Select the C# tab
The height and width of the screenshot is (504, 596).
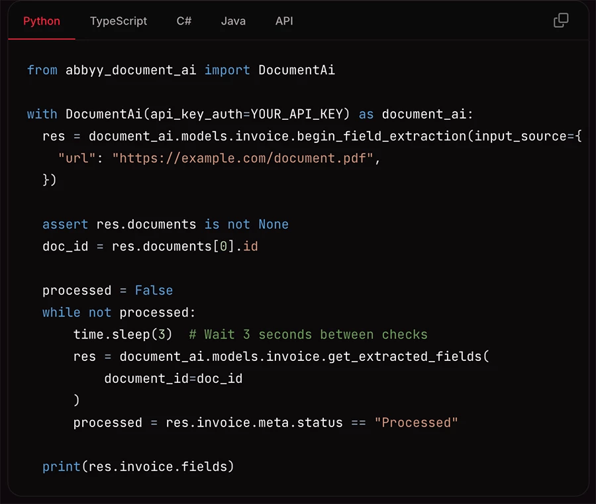tap(184, 21)
